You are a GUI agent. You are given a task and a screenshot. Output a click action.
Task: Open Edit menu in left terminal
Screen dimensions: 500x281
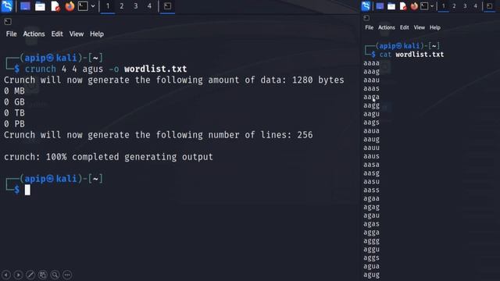(x=57, y=34)
